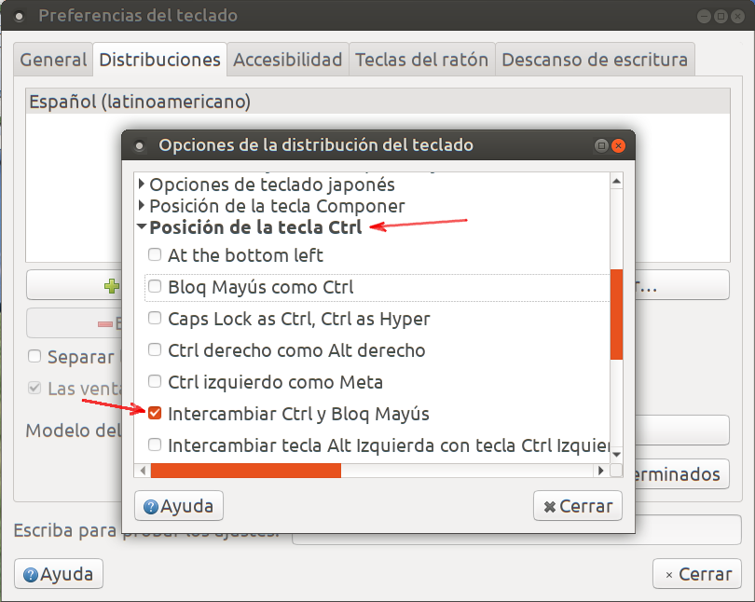Switch to the 'Descanso de escritura' tab
The width and height of the screenshot is (755, 602).
coord(596,59)
